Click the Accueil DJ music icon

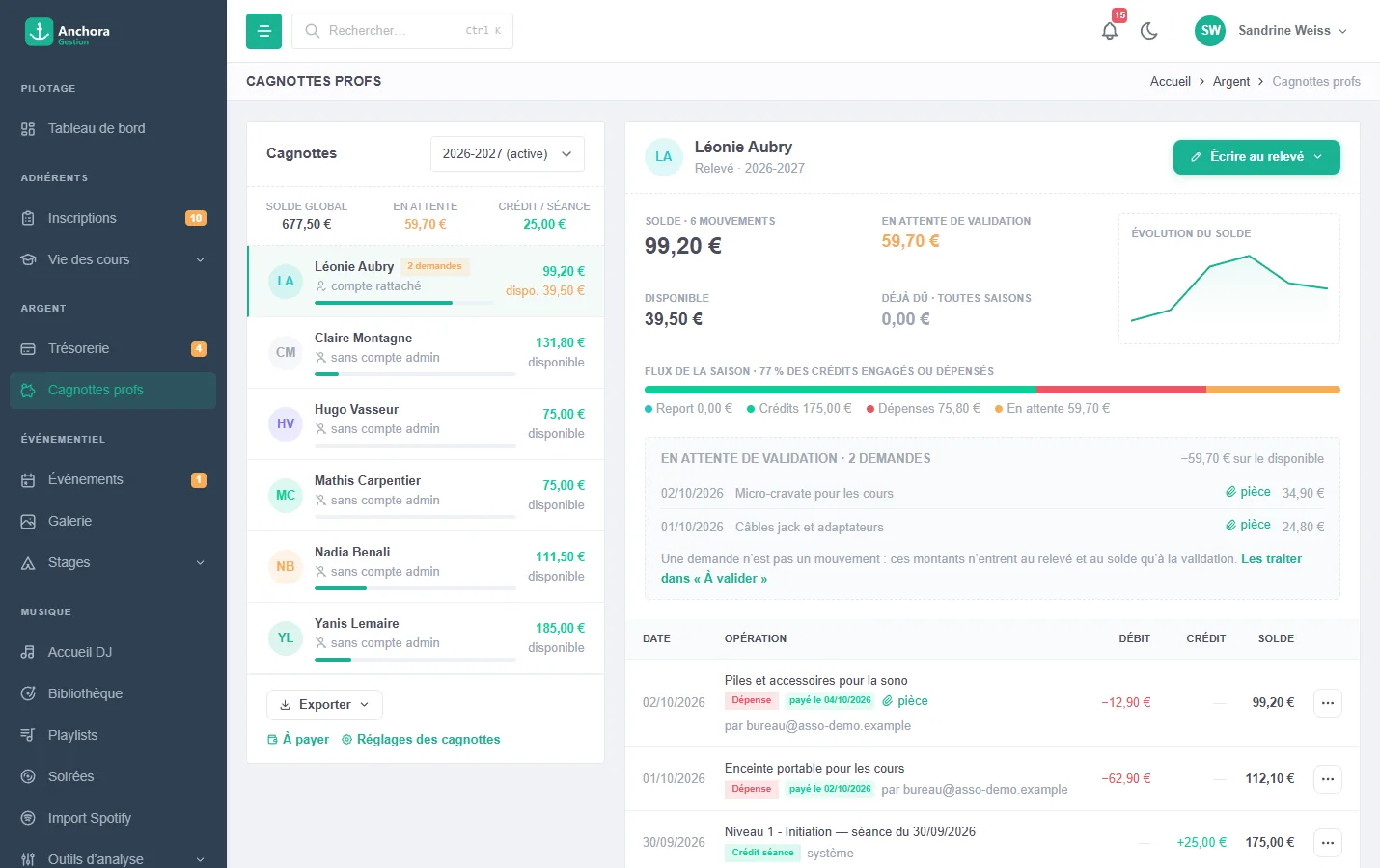pyautogui.click(x=28, y=652)
